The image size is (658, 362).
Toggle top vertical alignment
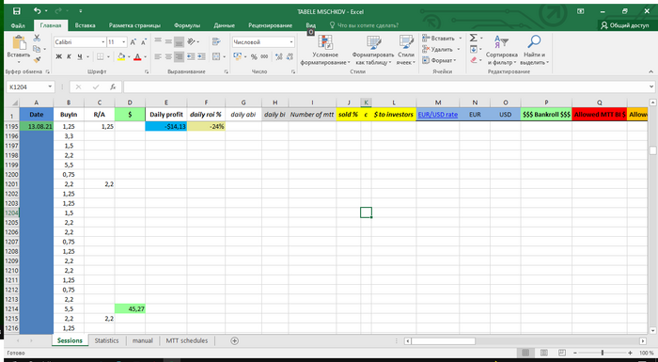tap(158, 41)
